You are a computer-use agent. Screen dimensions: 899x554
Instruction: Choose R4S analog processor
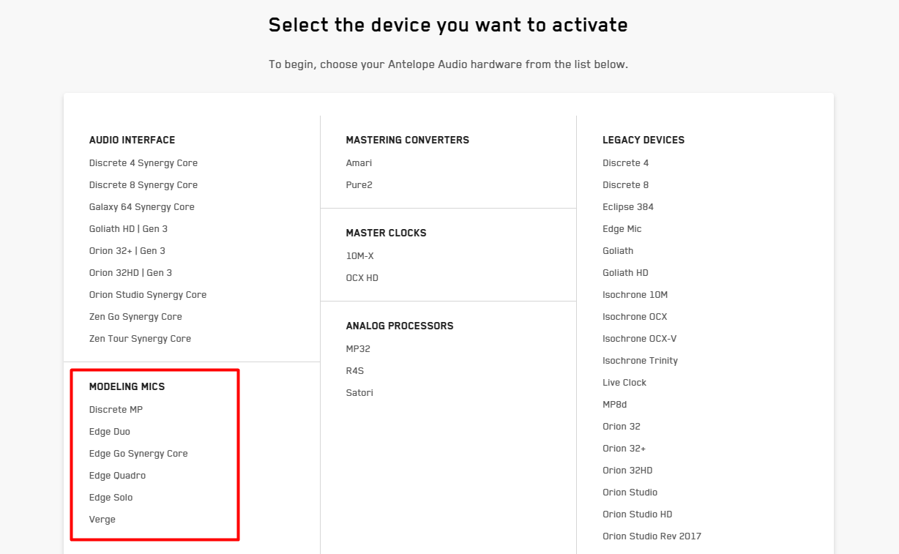pos(355,371)
